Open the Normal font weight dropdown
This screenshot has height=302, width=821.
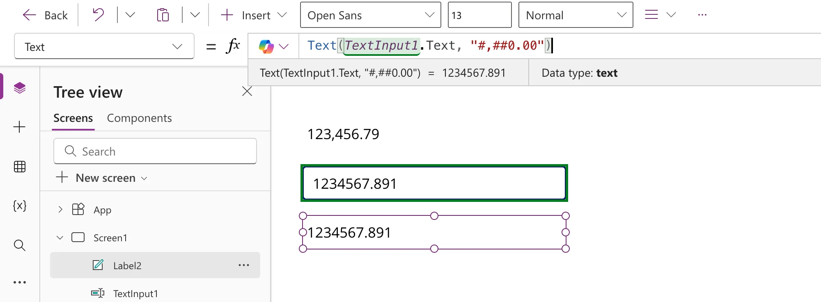576,15
